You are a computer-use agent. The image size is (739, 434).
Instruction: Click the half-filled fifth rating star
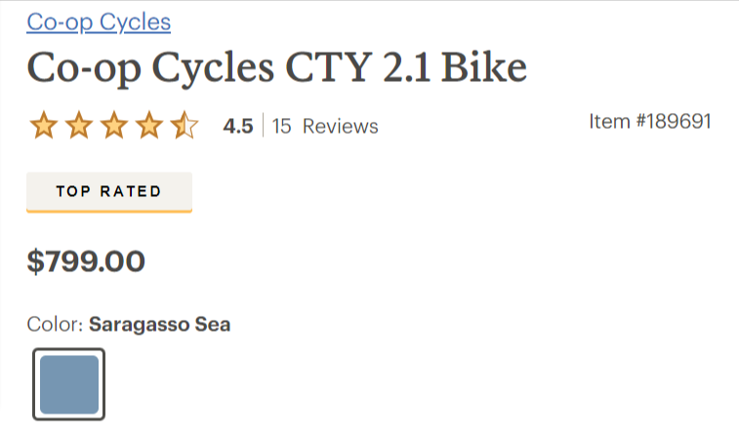click(184, 126)
